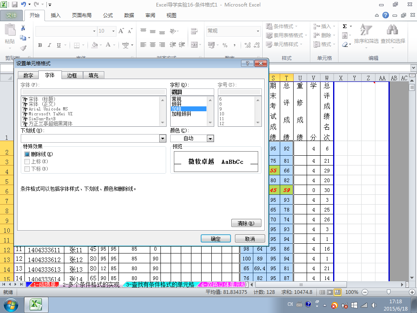This screenshot has height=313, width=417.
Task: Click the Sort and Filter funnel icon
Action: coord(366,30)
